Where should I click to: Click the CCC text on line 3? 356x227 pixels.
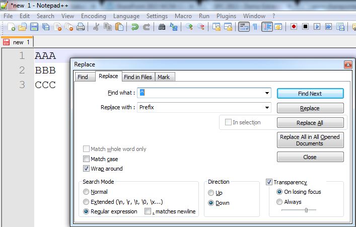click(45, 85)
